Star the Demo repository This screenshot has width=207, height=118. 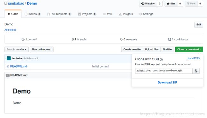coord(171,3)
